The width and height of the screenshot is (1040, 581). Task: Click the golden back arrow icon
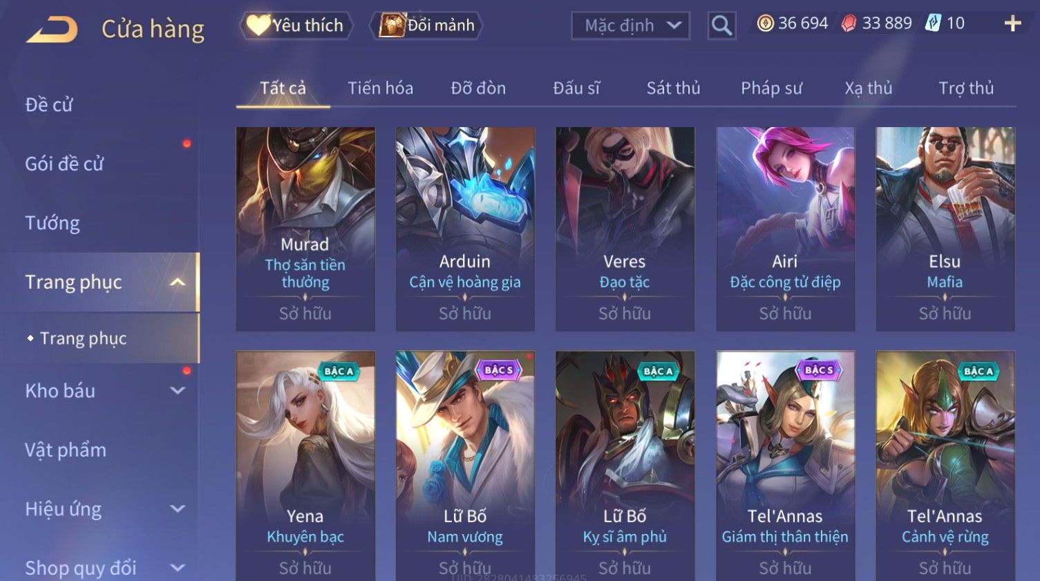(x=52, y=30)
